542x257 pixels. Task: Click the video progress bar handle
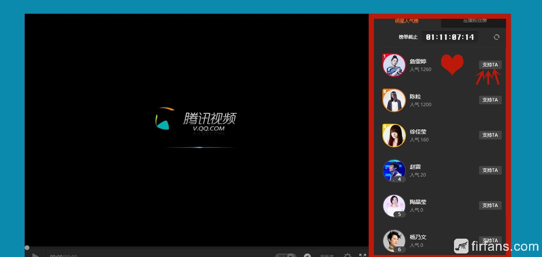click(27, 248)
